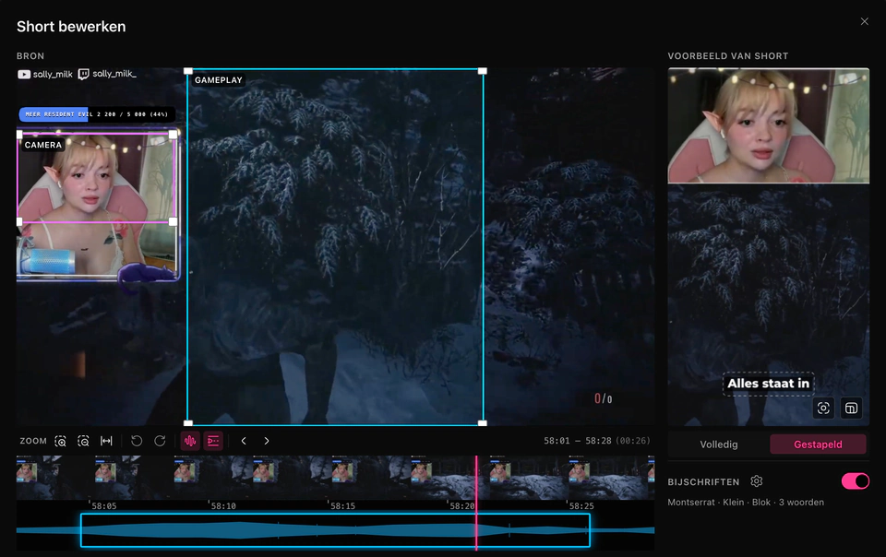Click the short preview camera image

pyautogui.click(x=769, y=125)
